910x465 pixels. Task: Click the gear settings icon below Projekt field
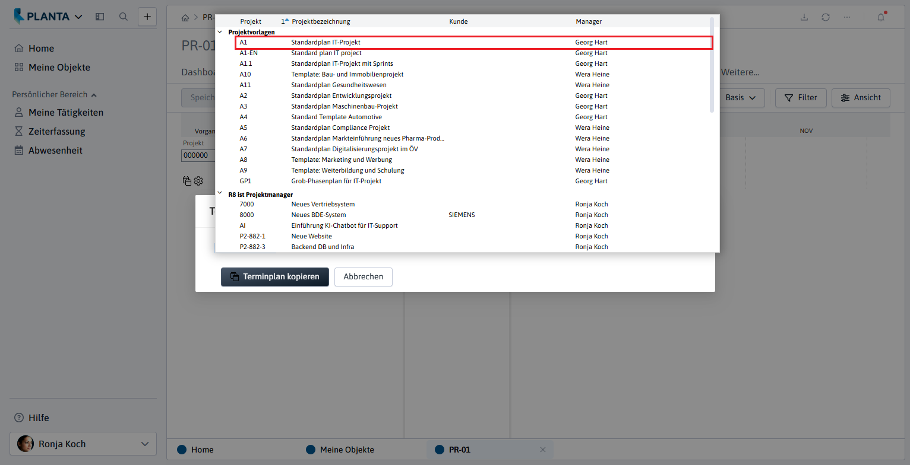[x=198, y=181]
